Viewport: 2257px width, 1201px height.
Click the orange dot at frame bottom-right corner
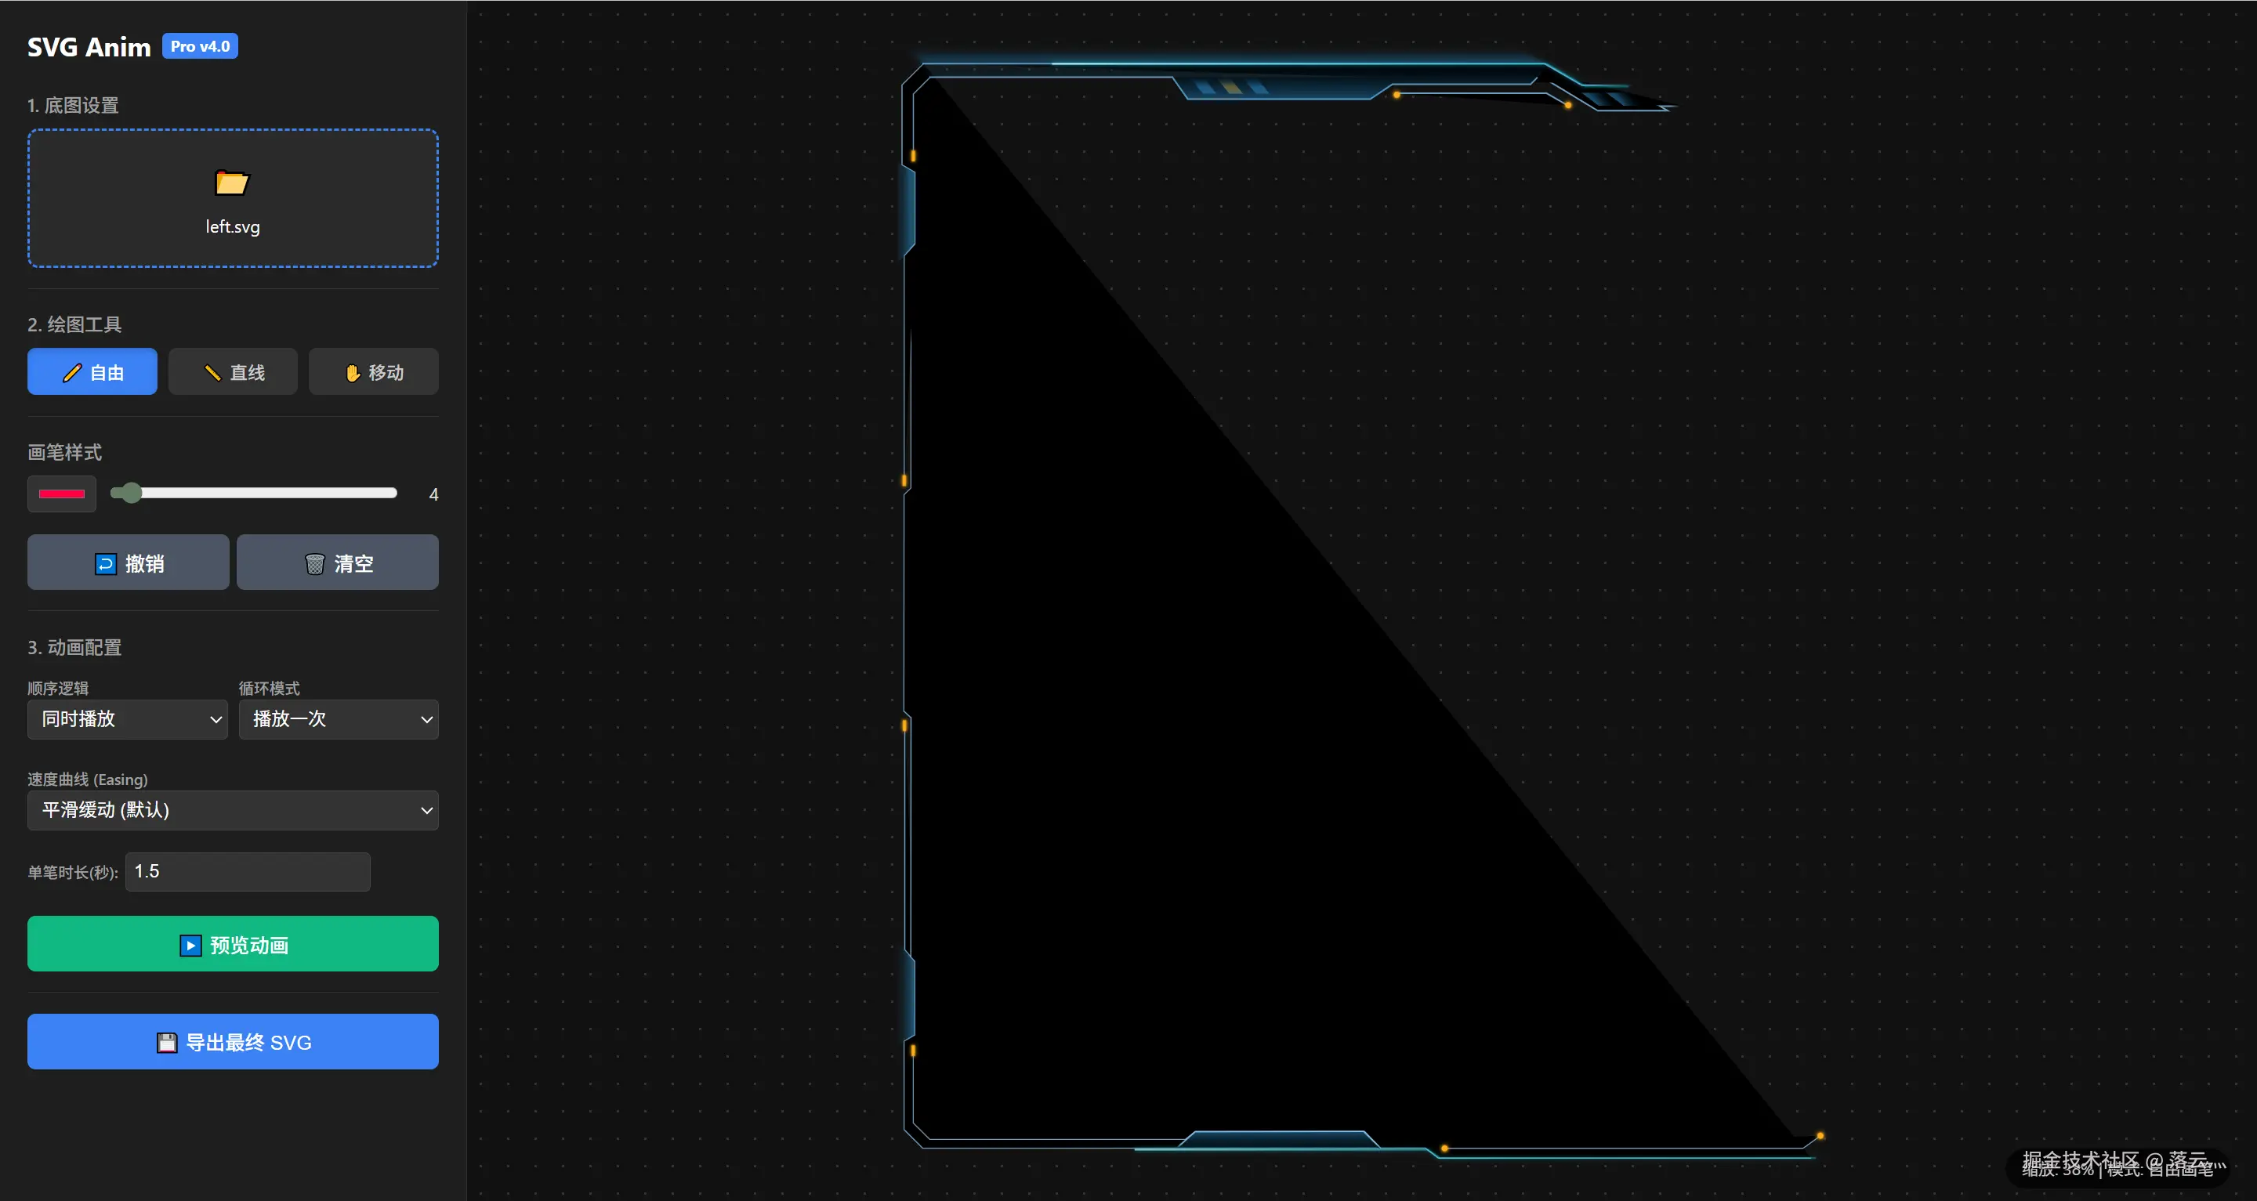pyautogui.click(x=1820, y=1136)
